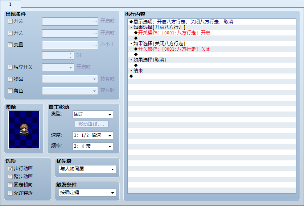This screenshot has width=304, height=206.
Task: Open the second 开关 switch selector field
Action: click(70, 33)
